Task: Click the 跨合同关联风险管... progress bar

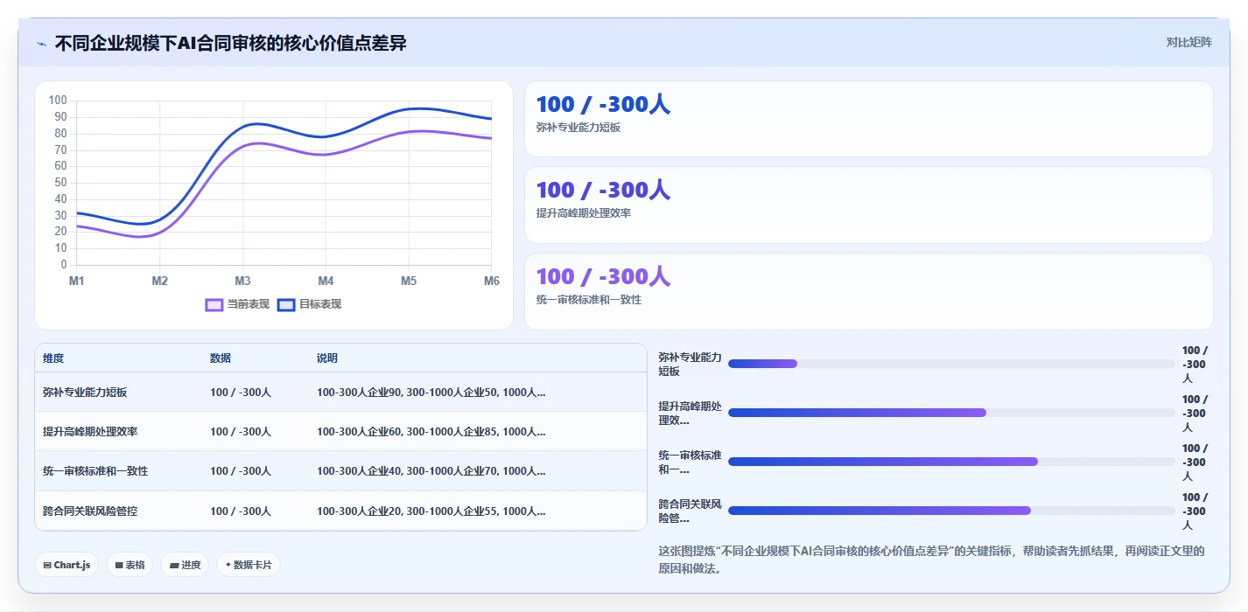Action: click(x=951, y=511)
